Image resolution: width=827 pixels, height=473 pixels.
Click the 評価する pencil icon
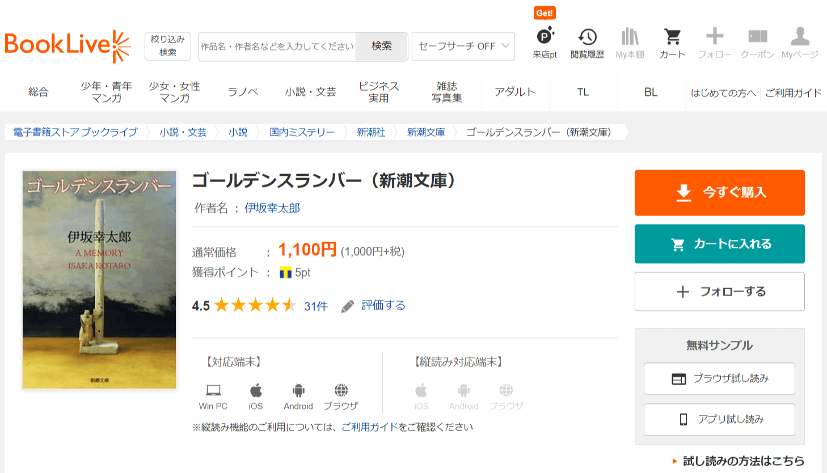[x=348, y=306]
